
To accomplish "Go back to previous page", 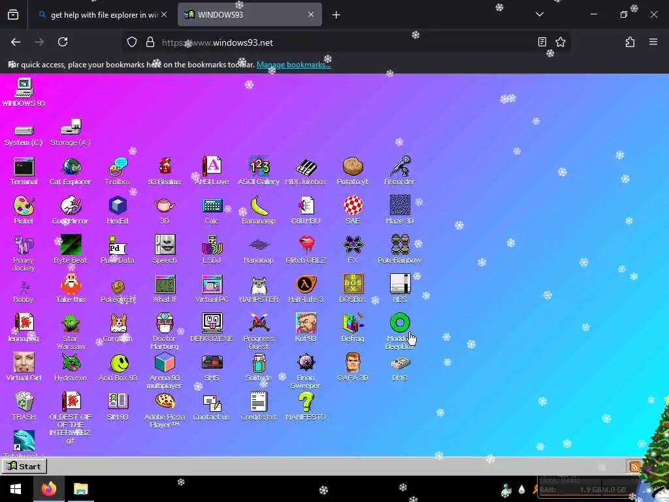I will pyautogui.click(x=16, y=42).
